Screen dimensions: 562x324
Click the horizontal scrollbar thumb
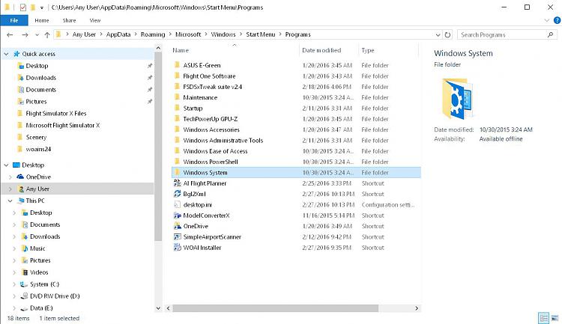(275, 308)
